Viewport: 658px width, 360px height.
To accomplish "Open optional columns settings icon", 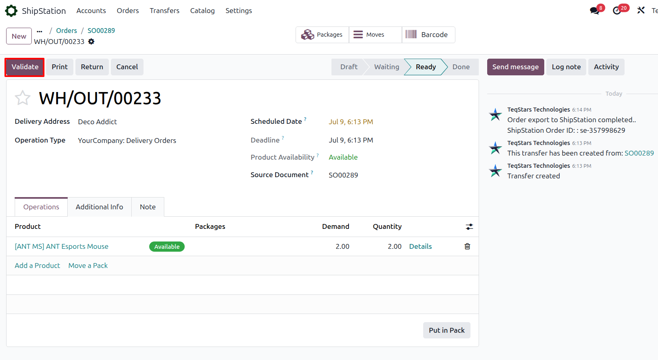I will 469,227.
